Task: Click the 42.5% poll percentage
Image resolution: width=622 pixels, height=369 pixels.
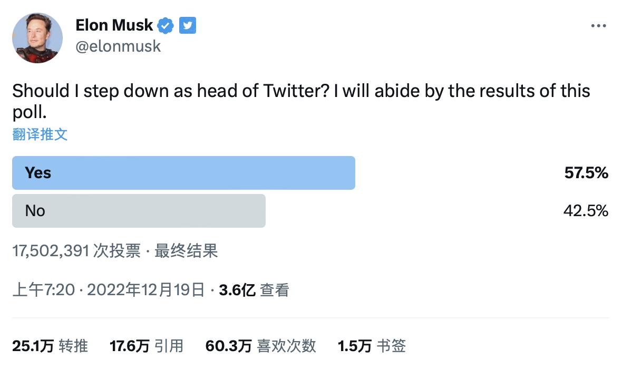Action: tap(586, 211)
